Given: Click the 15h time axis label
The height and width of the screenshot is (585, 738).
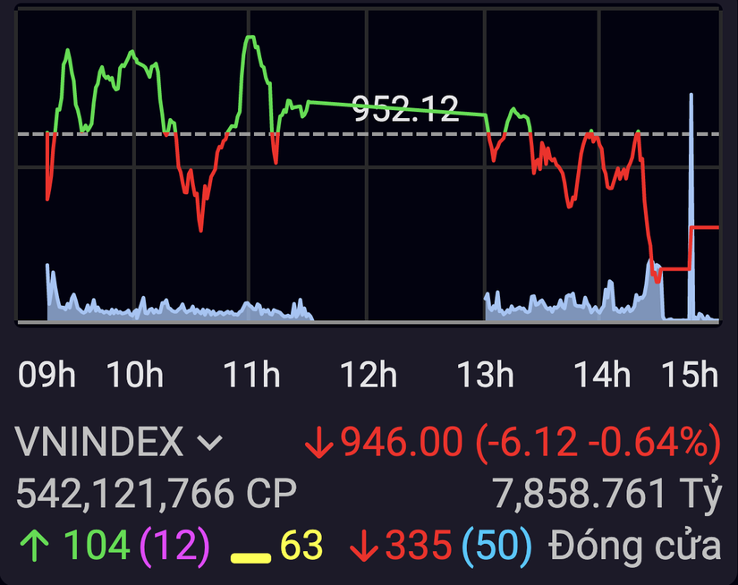Looking at the screenshot, I should coord(690,375).
